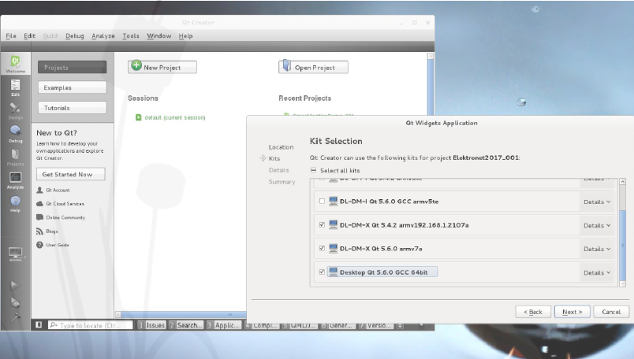Screen dimensions: 634x359
Task: Click the green plus icon on New Project
Action: pos(136,65)
